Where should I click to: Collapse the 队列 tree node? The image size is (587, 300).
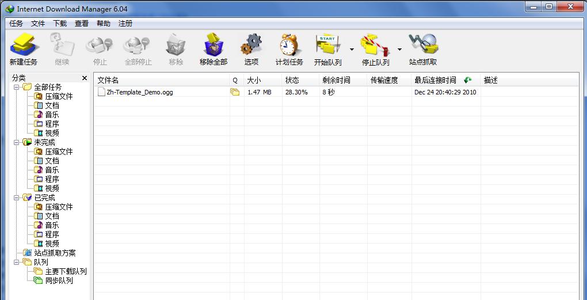(x=17, y=262)
